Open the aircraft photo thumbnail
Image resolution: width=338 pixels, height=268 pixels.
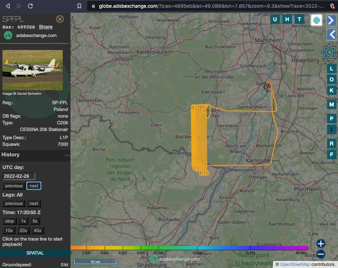click(32, 70)
